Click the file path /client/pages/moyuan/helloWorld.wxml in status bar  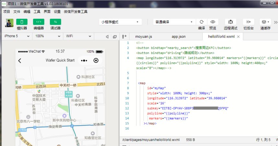click(151, 140)
